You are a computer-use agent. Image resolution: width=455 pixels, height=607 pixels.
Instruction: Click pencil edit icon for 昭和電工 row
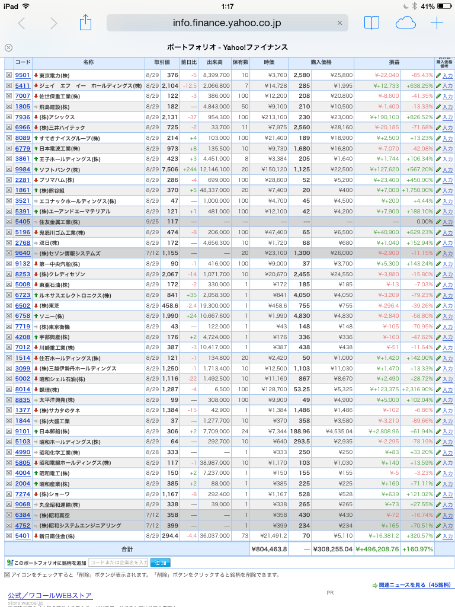pos(438,473)
